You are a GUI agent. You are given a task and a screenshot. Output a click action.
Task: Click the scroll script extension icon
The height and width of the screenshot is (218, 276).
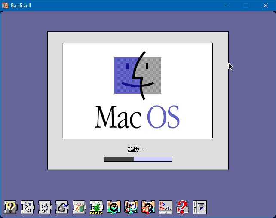[x=45, y=207]
